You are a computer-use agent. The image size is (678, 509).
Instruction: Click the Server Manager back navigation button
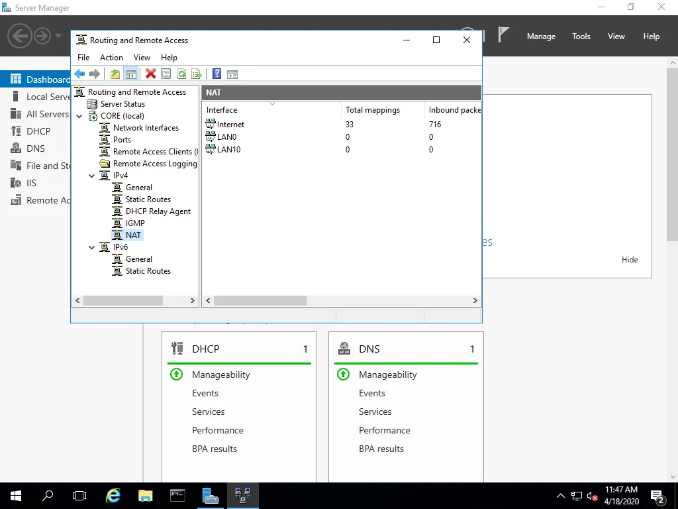[19, 36]
